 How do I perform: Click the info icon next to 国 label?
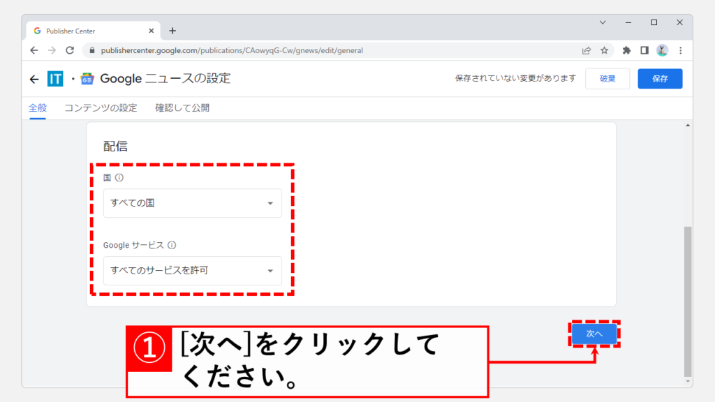119,177
